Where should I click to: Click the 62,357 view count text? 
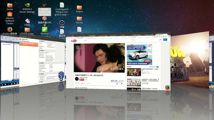tap(117, 81)
